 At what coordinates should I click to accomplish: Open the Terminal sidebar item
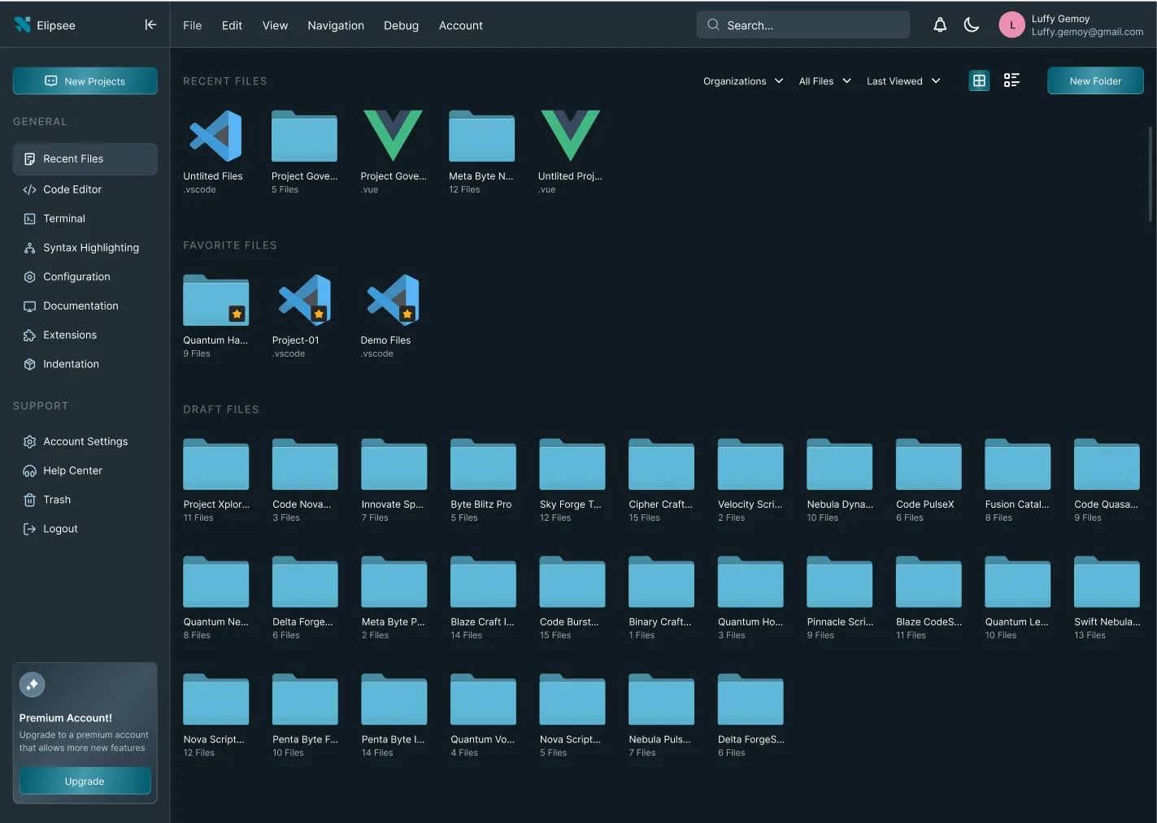coord(64,219)
